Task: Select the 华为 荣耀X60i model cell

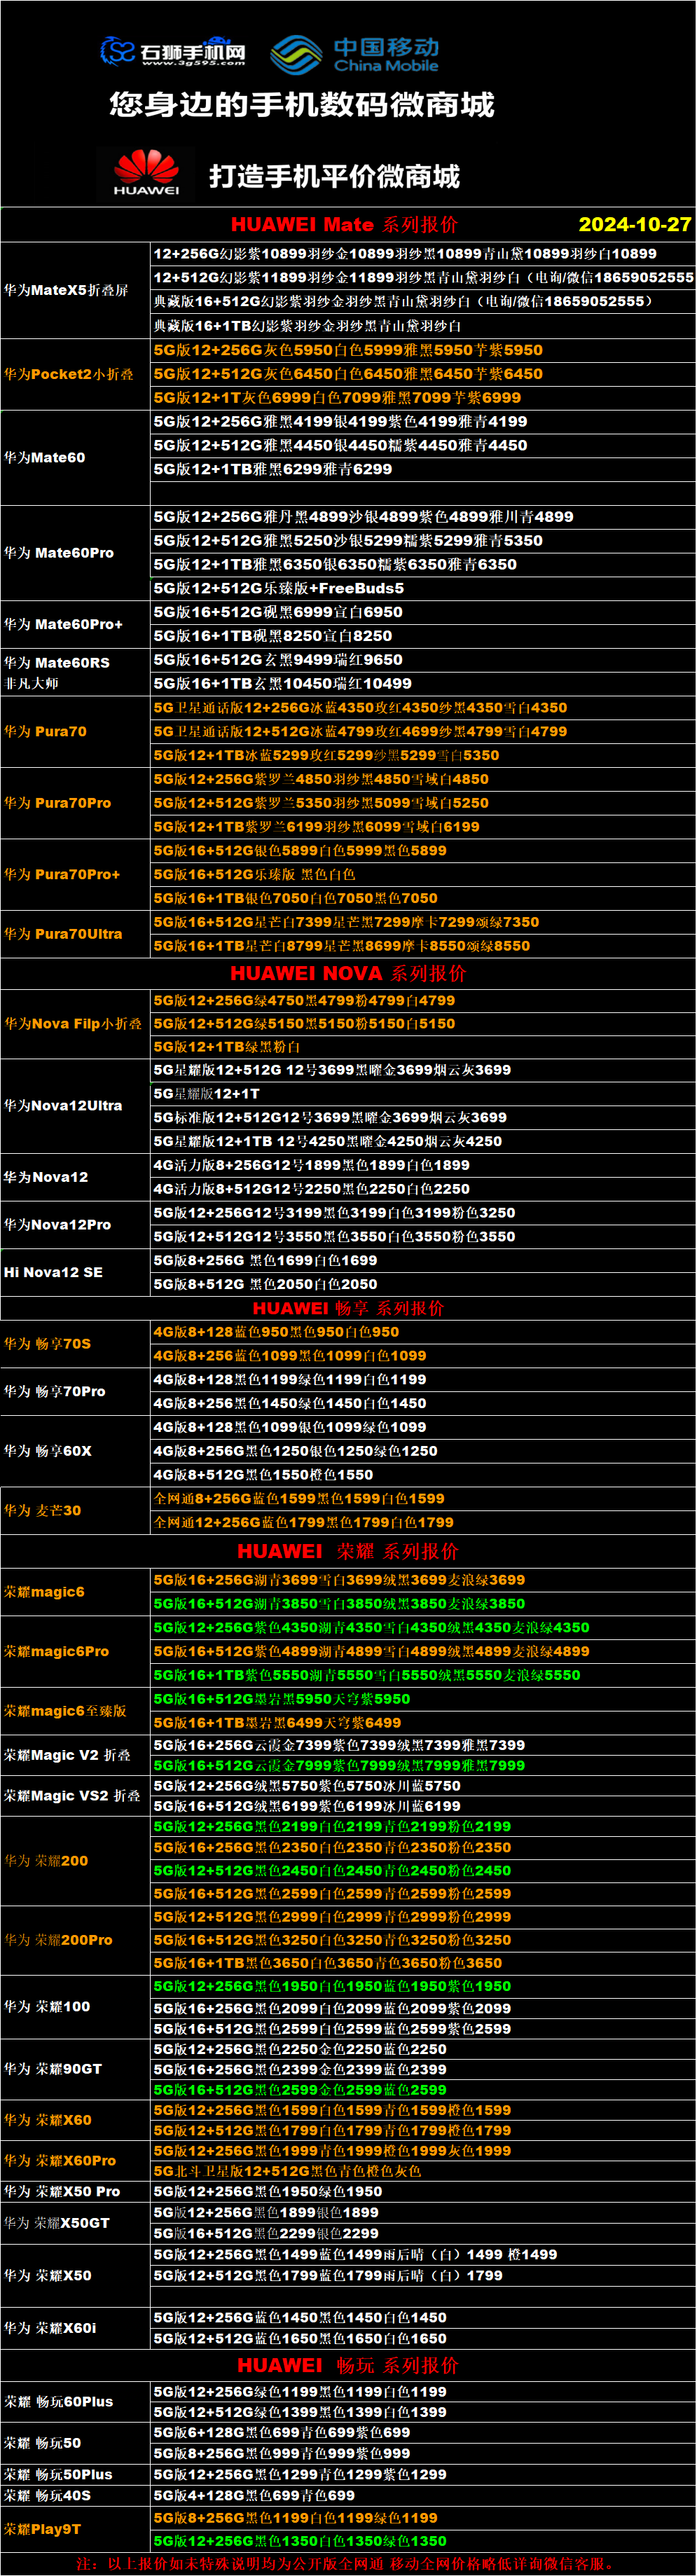Action: pos(76,2328)
